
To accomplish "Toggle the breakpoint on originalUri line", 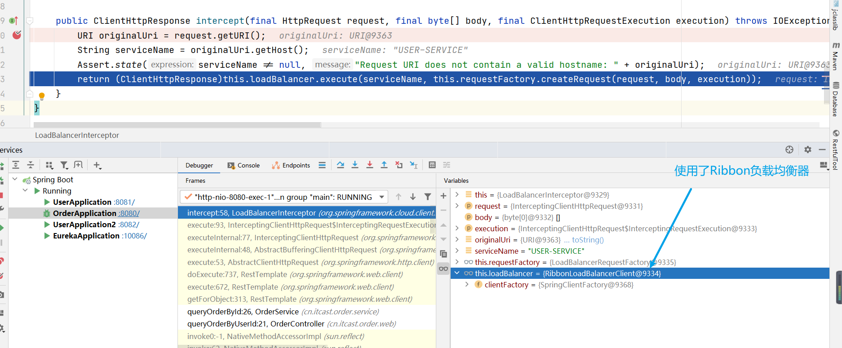I will (17, 35).
